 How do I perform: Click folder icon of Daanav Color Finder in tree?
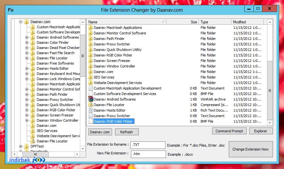[33, 42]
